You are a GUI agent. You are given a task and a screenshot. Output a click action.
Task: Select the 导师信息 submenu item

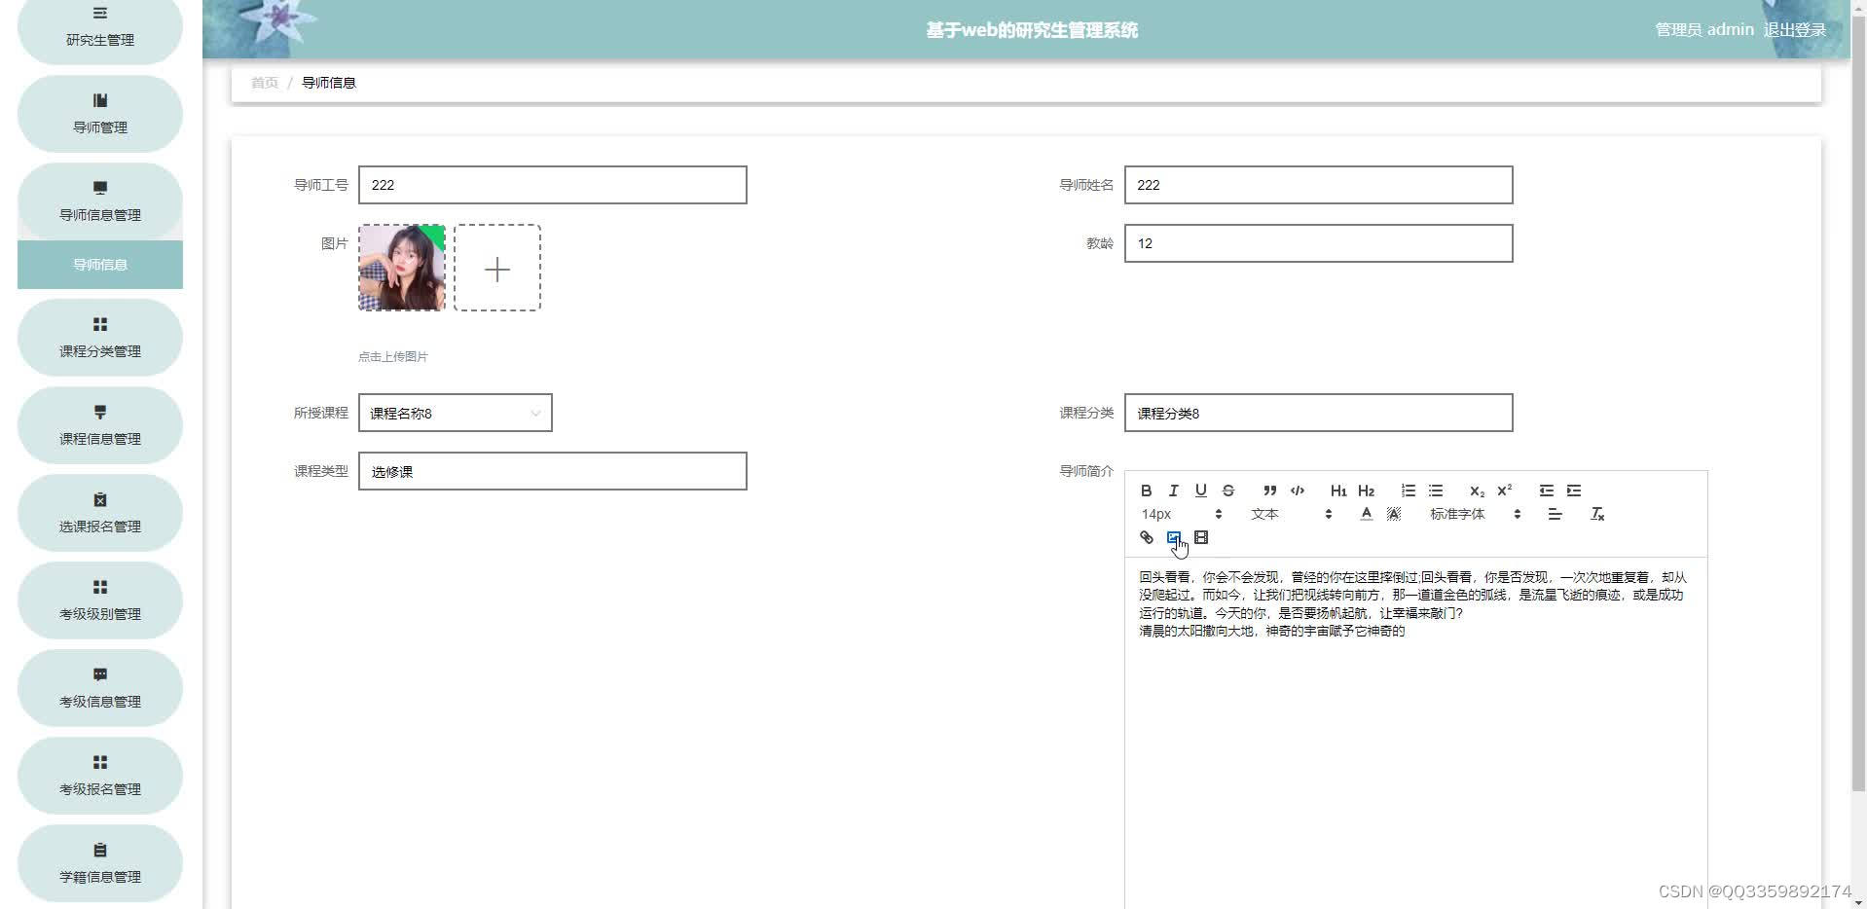coord(100,265)
